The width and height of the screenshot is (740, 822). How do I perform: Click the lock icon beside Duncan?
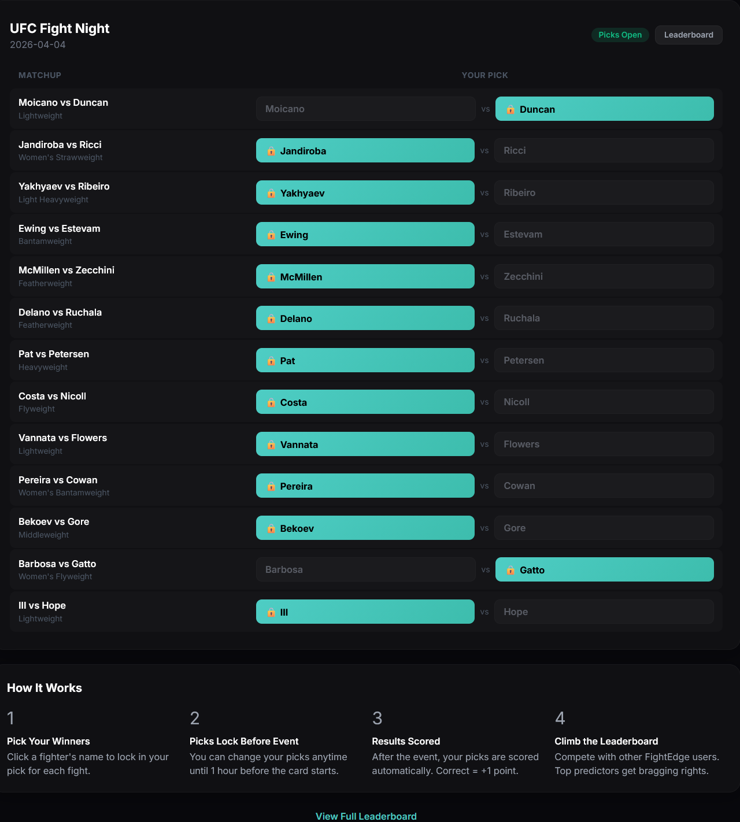click(510, 109)
